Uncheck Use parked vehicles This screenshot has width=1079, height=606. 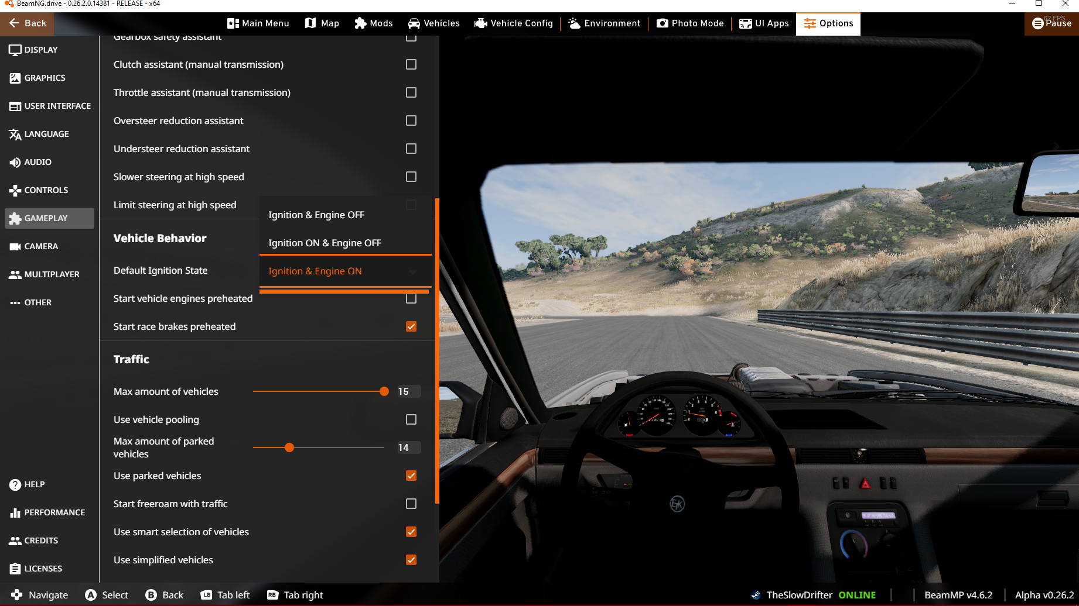tap(411, 476)
